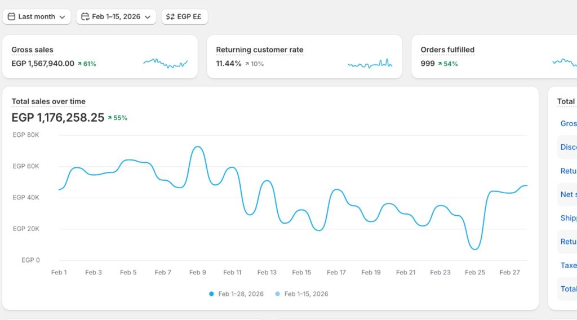Click the 55% increase indicator on Total sales

[x=117, y=118]
